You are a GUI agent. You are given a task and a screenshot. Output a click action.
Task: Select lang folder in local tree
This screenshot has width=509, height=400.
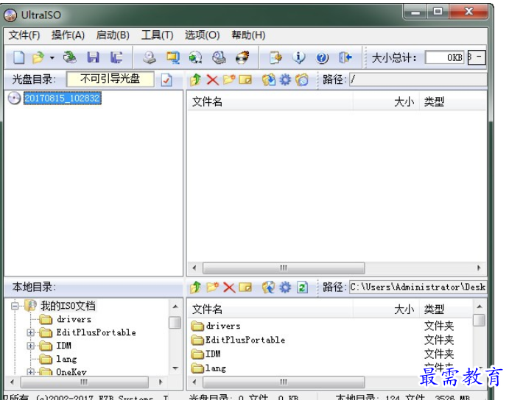tap(66, 359)
